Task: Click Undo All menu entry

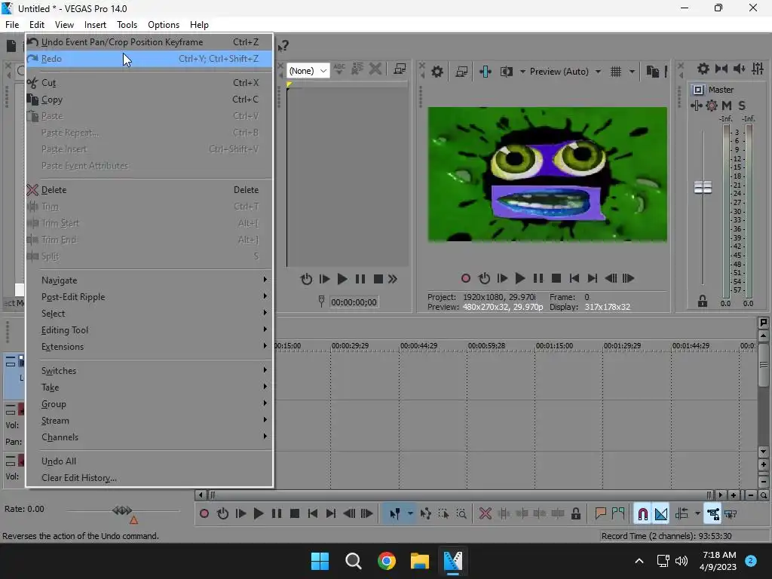Action: pyautogui.click(x=149, y=461)
